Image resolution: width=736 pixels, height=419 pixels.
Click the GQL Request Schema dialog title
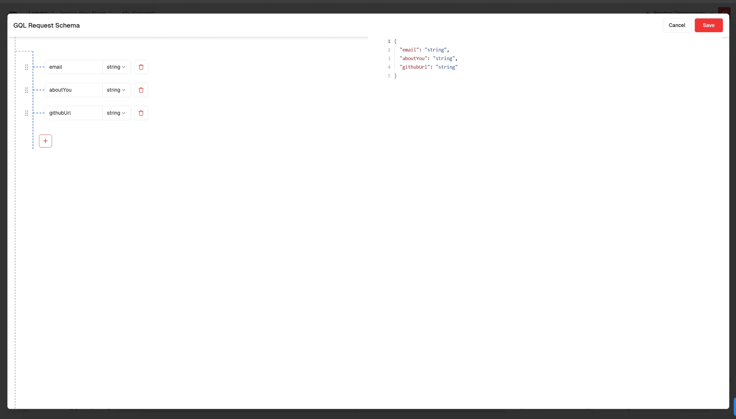(46, 25)
